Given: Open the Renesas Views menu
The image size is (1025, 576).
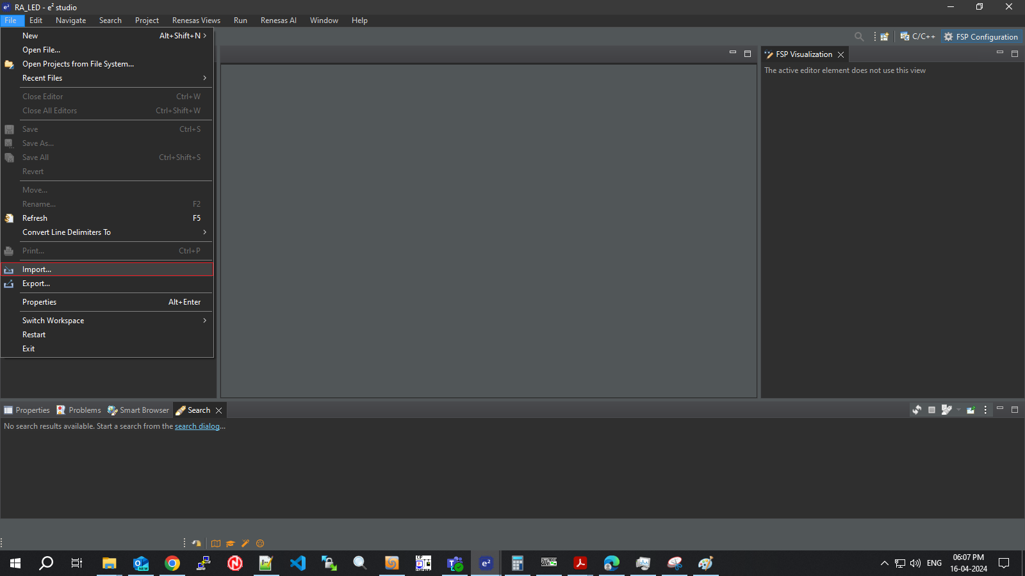Looking at the screenshot, I should coord(196,20).
